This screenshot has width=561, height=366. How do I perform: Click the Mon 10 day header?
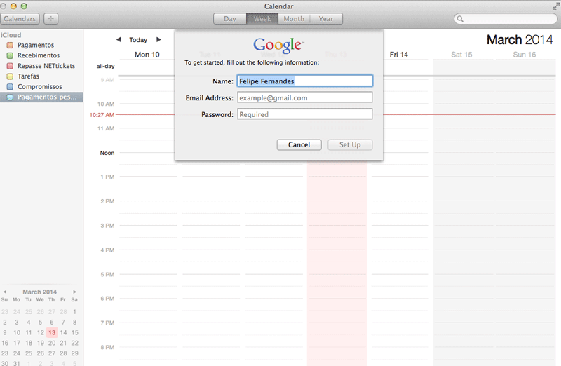[x=147, y=55]
